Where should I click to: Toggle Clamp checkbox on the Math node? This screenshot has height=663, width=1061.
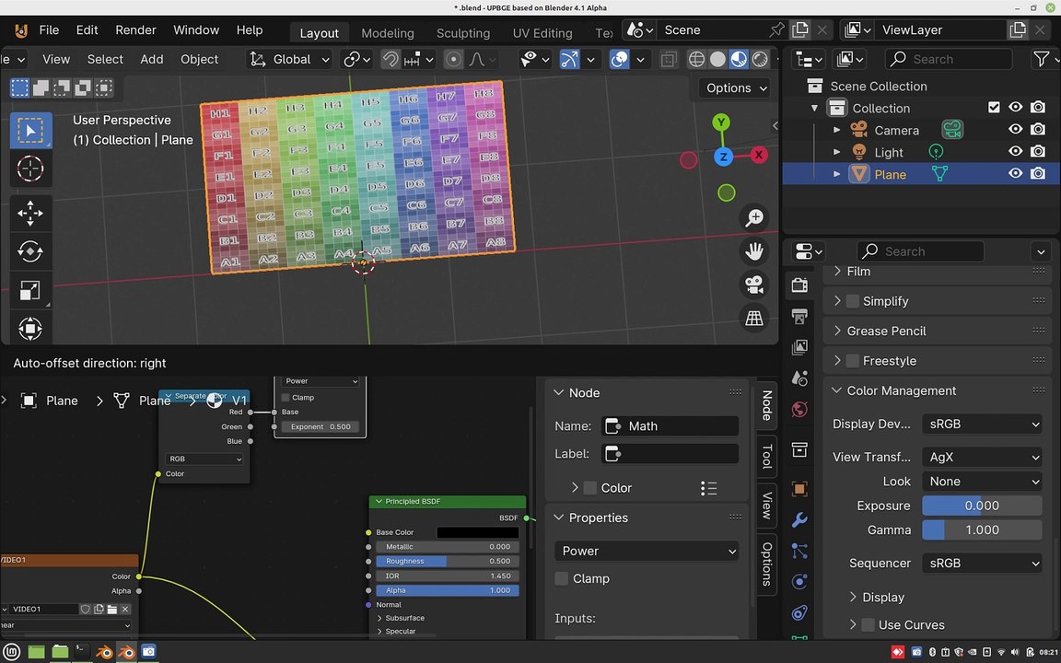(x=286, y=398)
